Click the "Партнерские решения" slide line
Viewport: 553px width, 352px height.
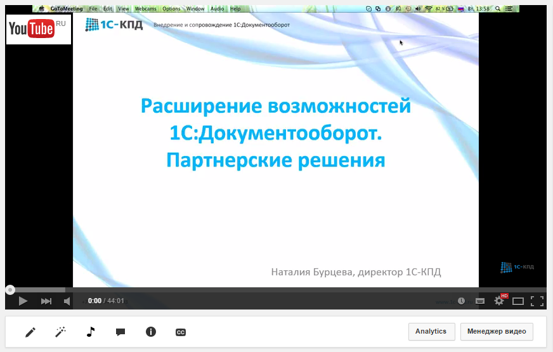[x=276, y=160]
